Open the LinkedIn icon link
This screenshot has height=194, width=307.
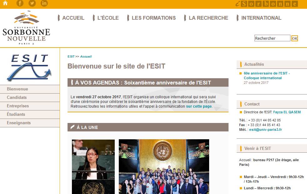tap(44, 3)
